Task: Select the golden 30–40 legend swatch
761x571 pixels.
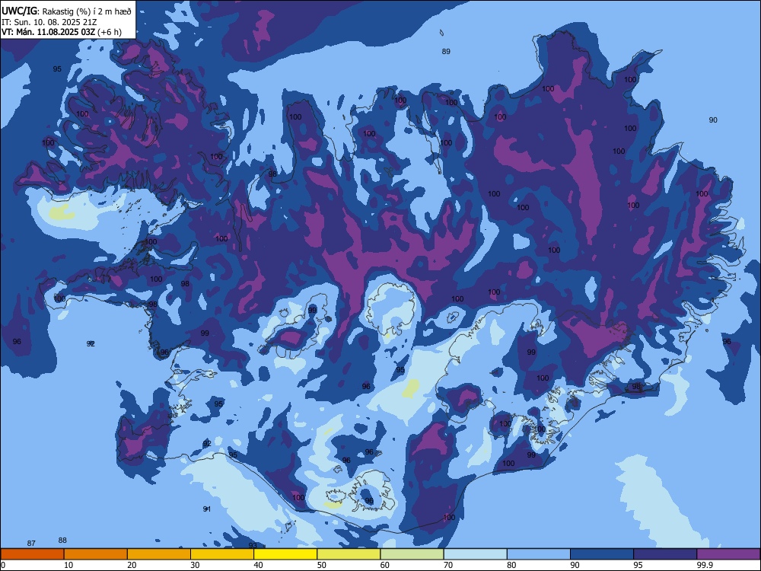Action: (222, 554)
